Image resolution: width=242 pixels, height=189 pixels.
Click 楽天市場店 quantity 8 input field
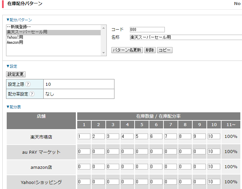point(185,137)
